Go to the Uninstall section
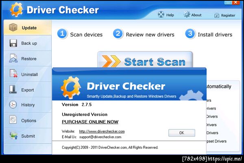244x163 pixels. 28,74
